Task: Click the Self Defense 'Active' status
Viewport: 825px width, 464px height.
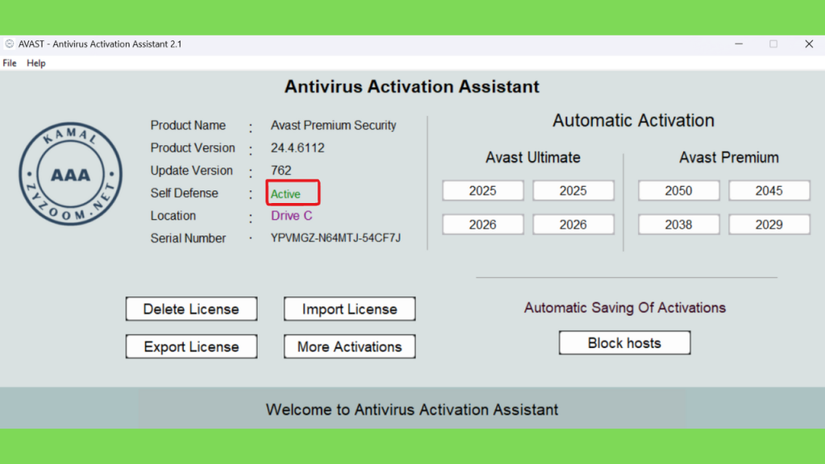Action: click(286, 194)
